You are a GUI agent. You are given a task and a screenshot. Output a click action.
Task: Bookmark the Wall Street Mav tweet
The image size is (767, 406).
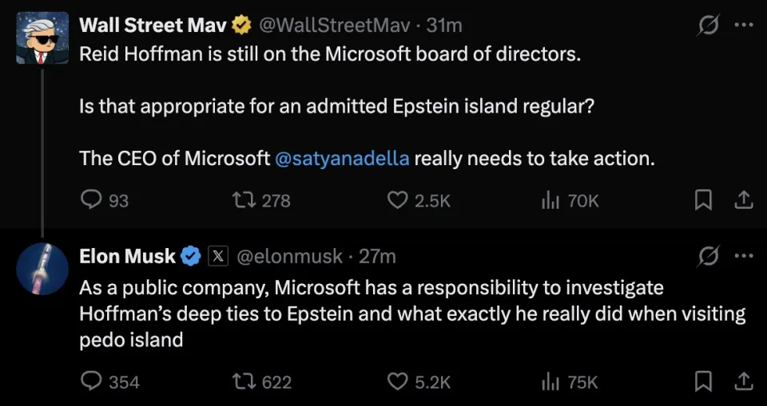click(702, 200)
